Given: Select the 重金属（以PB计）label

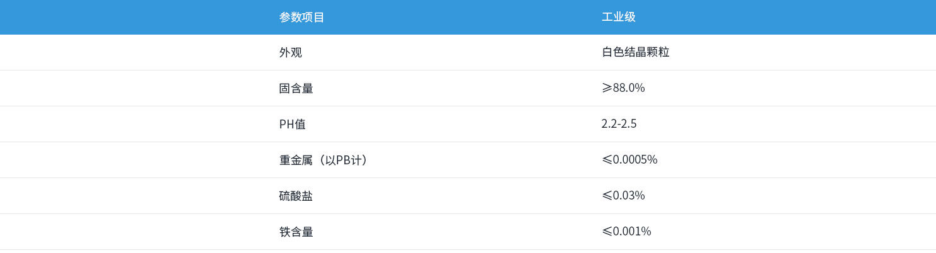Looking at the screenshot, I should tap(323, 160).
